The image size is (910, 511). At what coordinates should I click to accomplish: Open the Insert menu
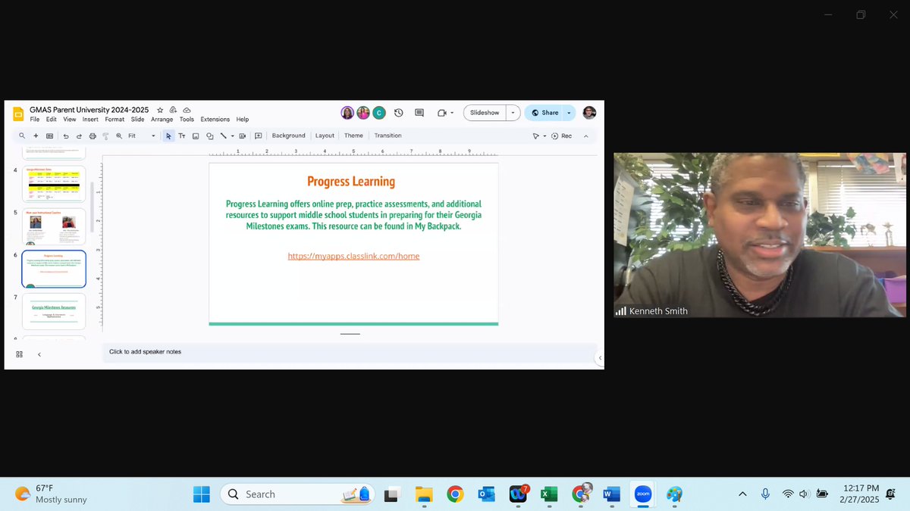tap(90, 119)
